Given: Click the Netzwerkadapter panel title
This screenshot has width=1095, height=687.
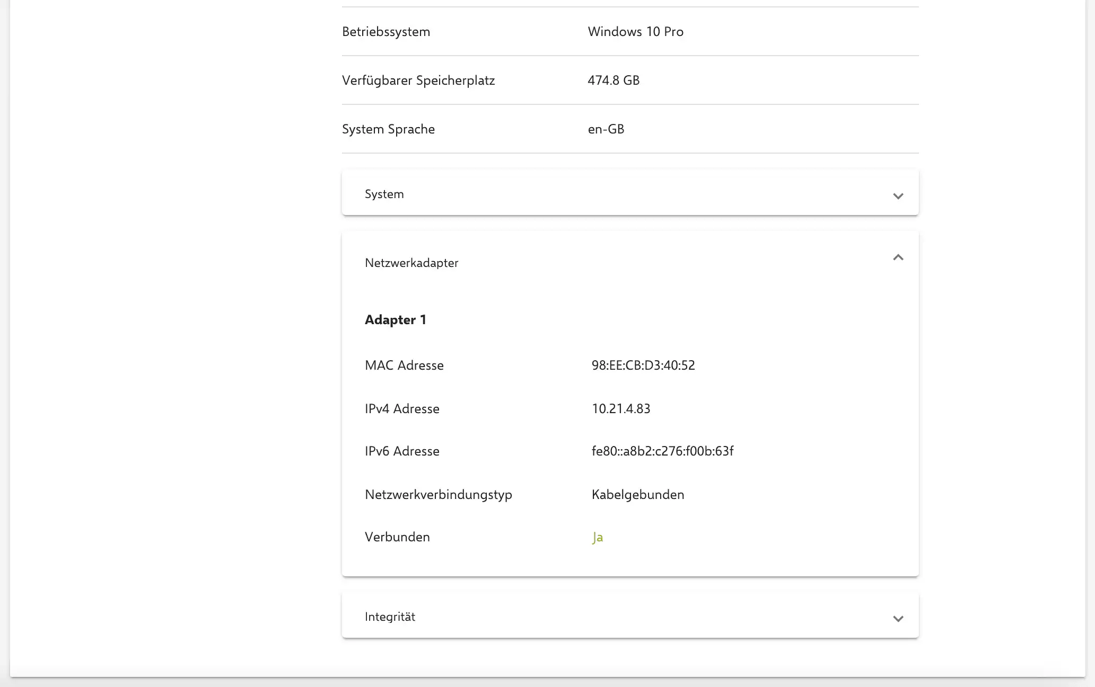Looking at the screenshot, I should pos(411,263).
